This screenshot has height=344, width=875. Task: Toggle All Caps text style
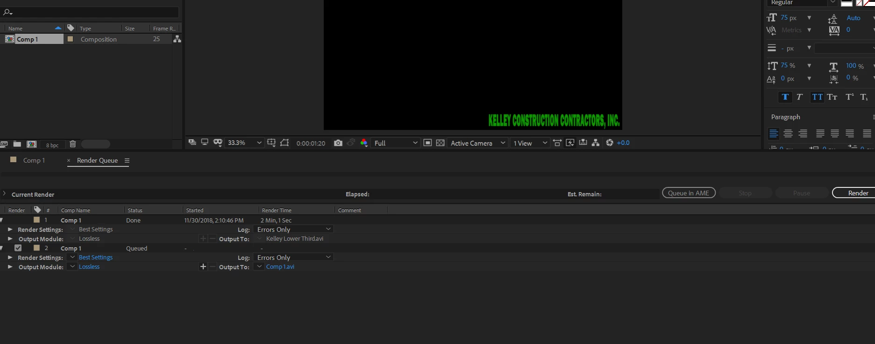click(817, 97)
